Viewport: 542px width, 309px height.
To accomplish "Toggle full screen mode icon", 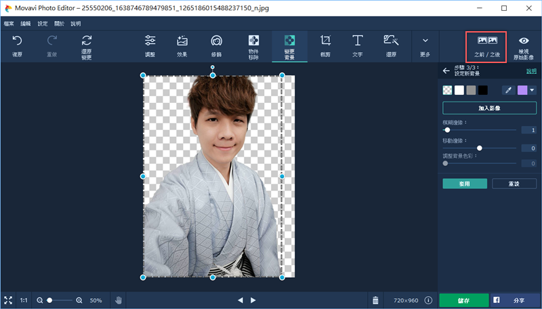I will coord(8,300).
